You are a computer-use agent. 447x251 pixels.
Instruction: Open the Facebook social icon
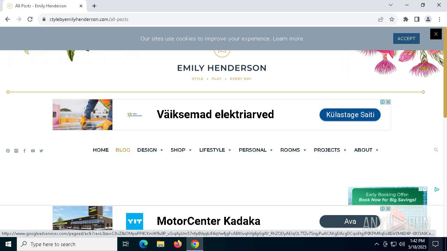pos(24,151)
